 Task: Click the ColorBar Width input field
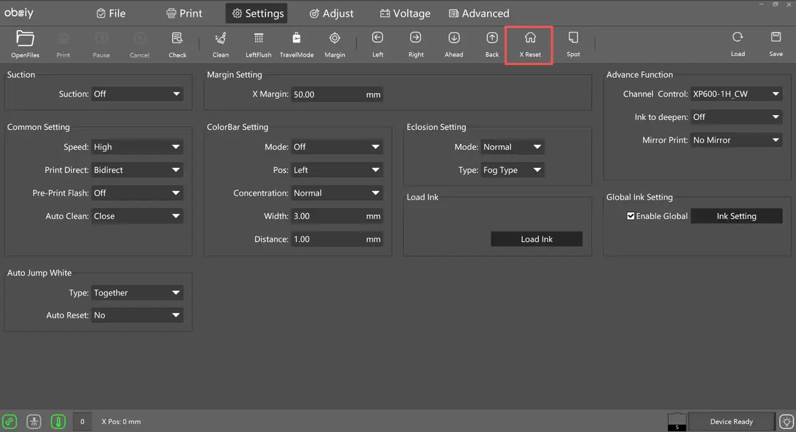[x=337, y=216]
